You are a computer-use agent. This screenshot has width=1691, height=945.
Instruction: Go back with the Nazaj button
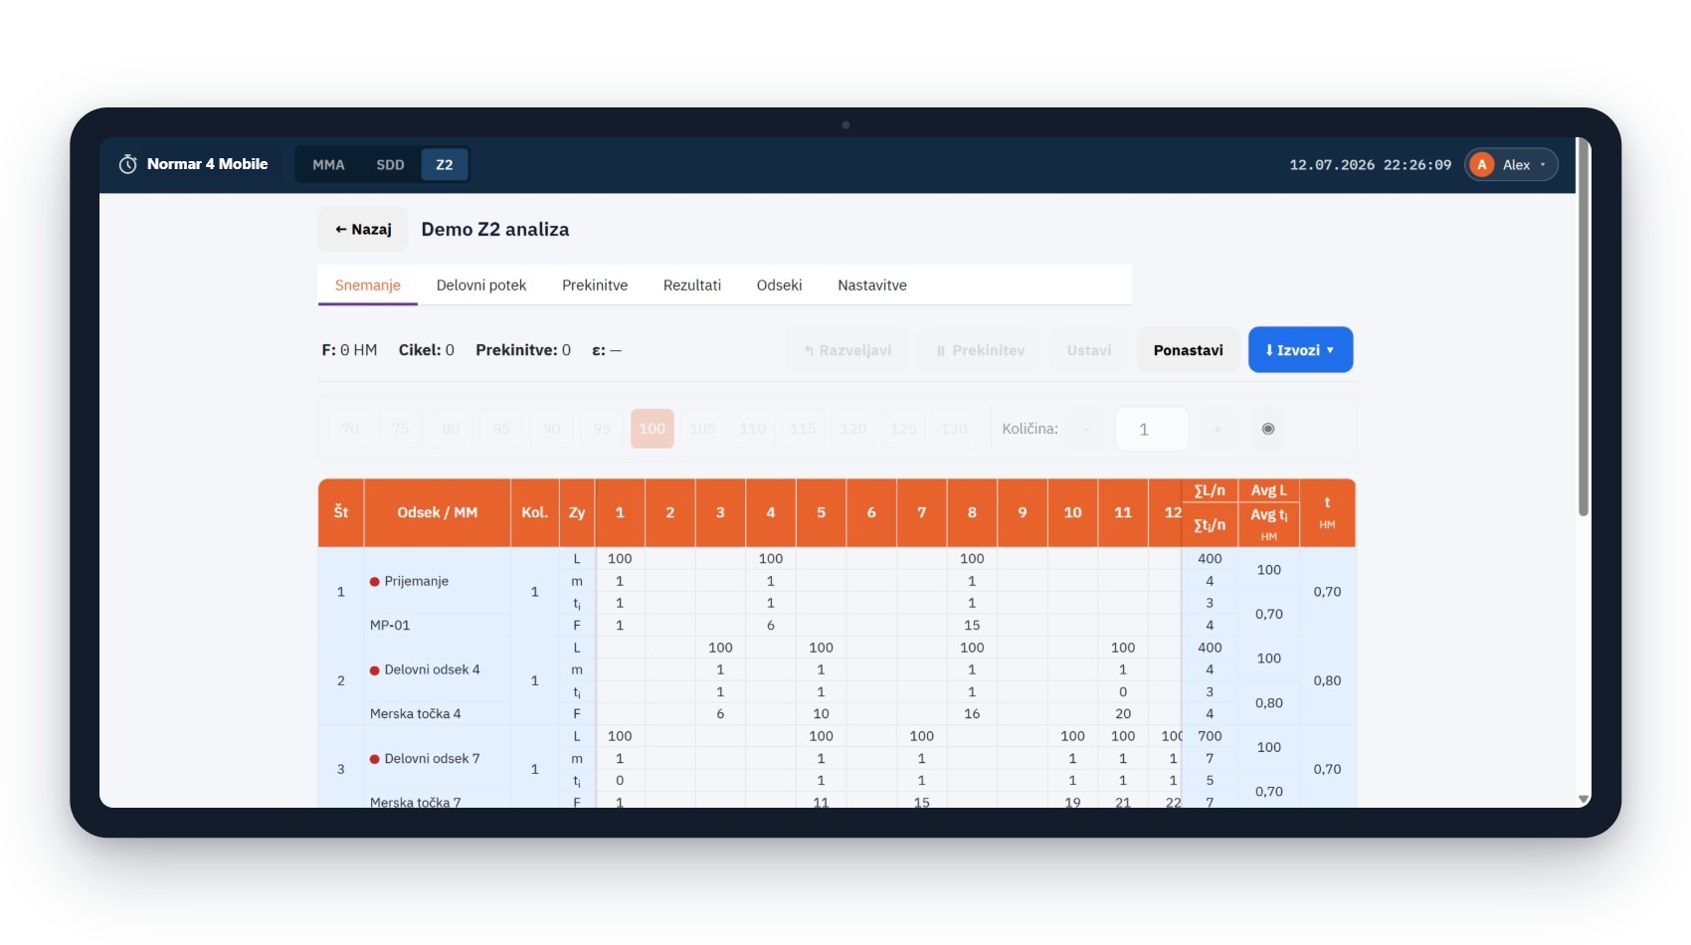[363, 229]
